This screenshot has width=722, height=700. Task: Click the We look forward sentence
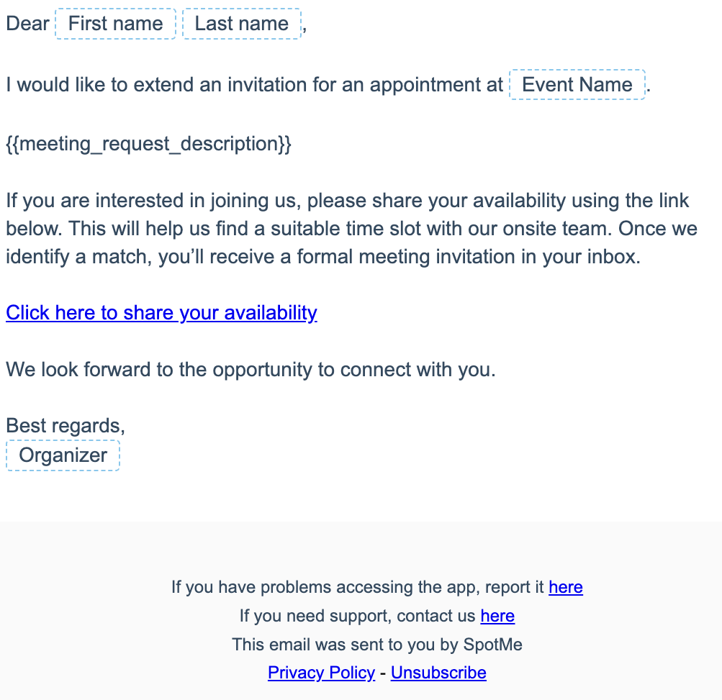[251, 370]
